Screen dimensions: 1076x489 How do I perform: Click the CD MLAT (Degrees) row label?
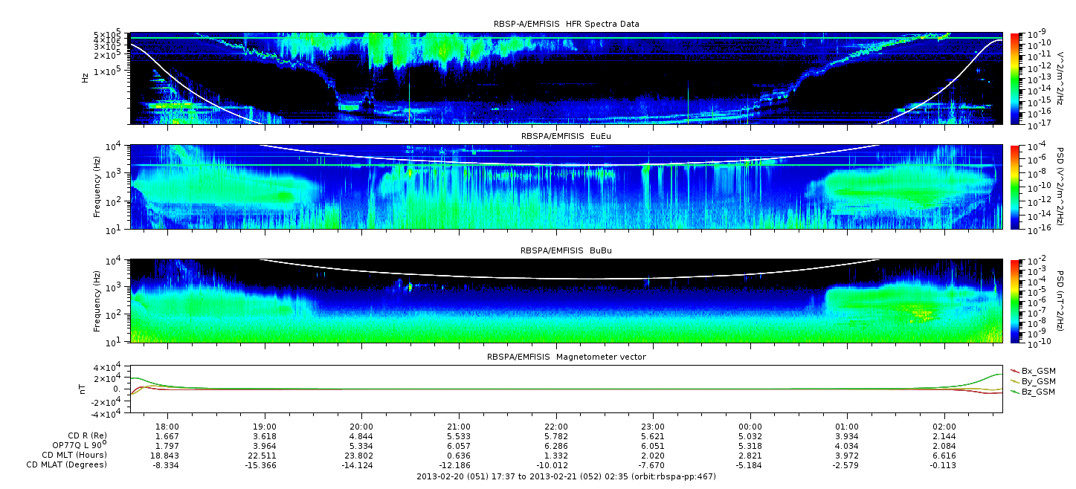[68, 464]
